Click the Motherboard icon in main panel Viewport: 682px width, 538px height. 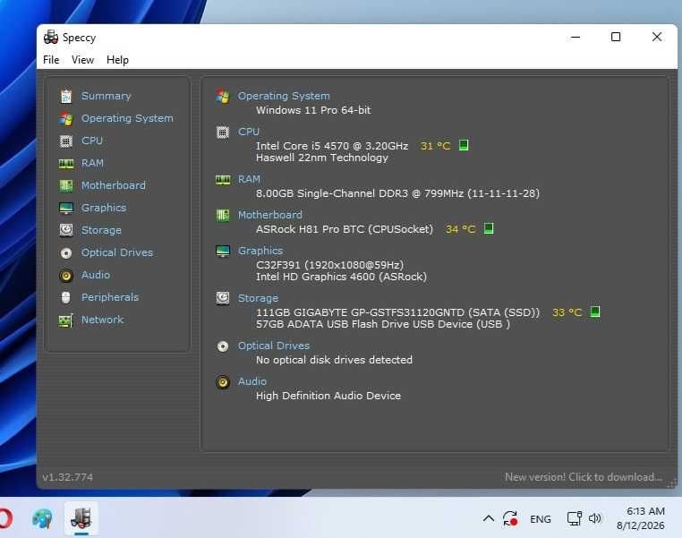pos(223,215)
